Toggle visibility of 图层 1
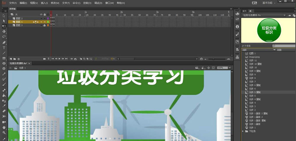 [x=41, y=22]
